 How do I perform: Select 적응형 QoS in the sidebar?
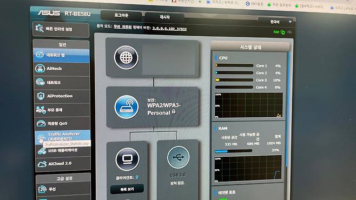point(62,123)
